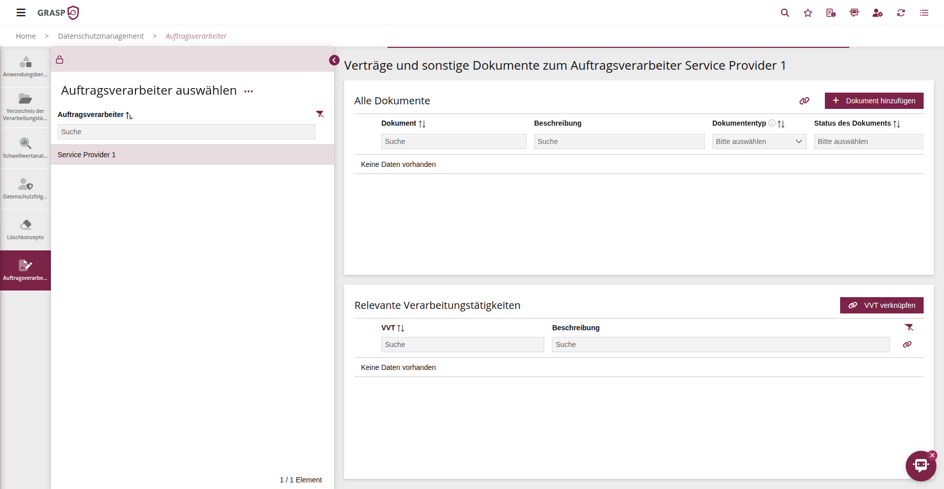
Task: Toggle Auftragsverarbeiter column sort order
Action: tap(129, 116)
